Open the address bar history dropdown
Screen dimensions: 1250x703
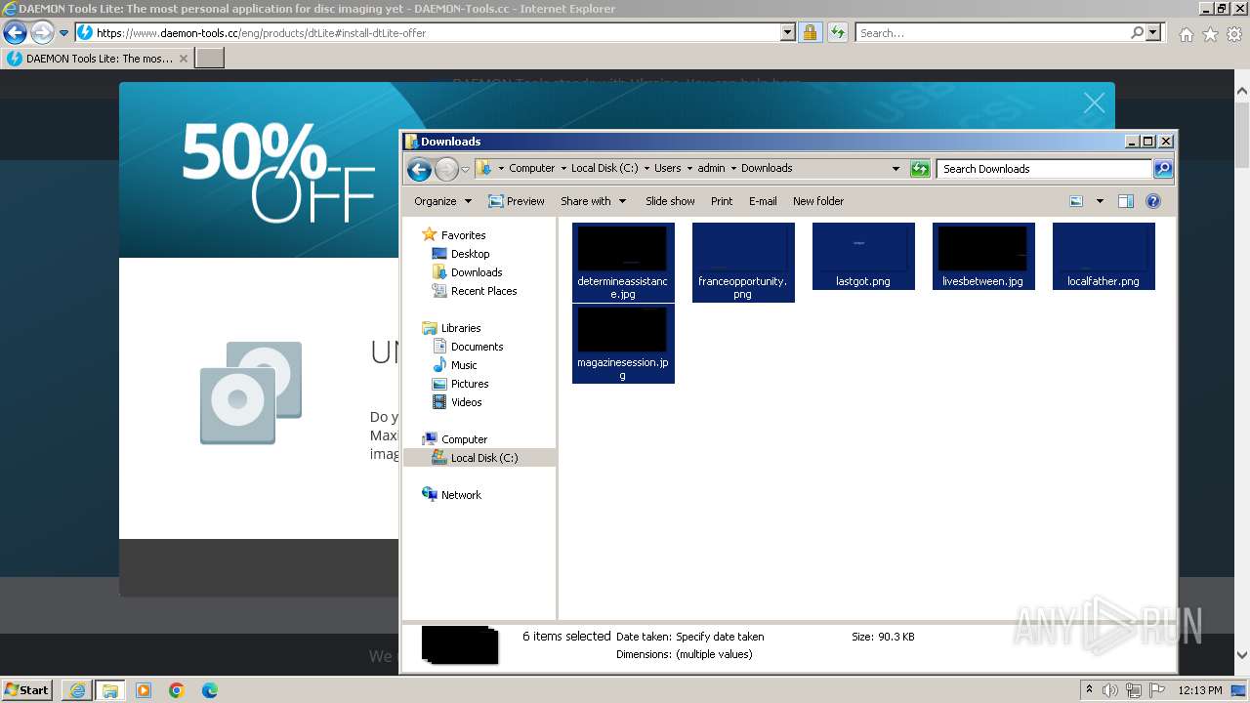[896, 169]
